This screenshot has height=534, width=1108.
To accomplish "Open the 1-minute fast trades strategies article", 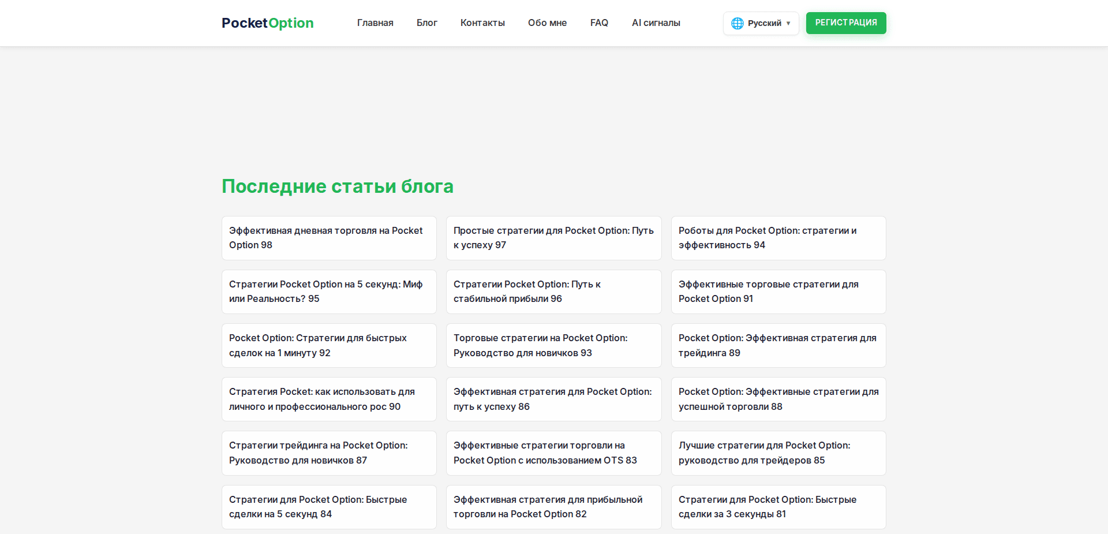I will (x=328, y=345).
